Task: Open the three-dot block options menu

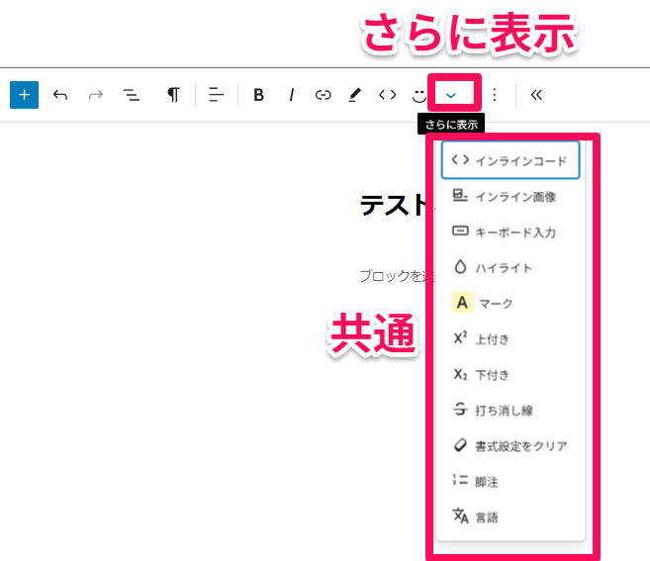Action: 495,95
